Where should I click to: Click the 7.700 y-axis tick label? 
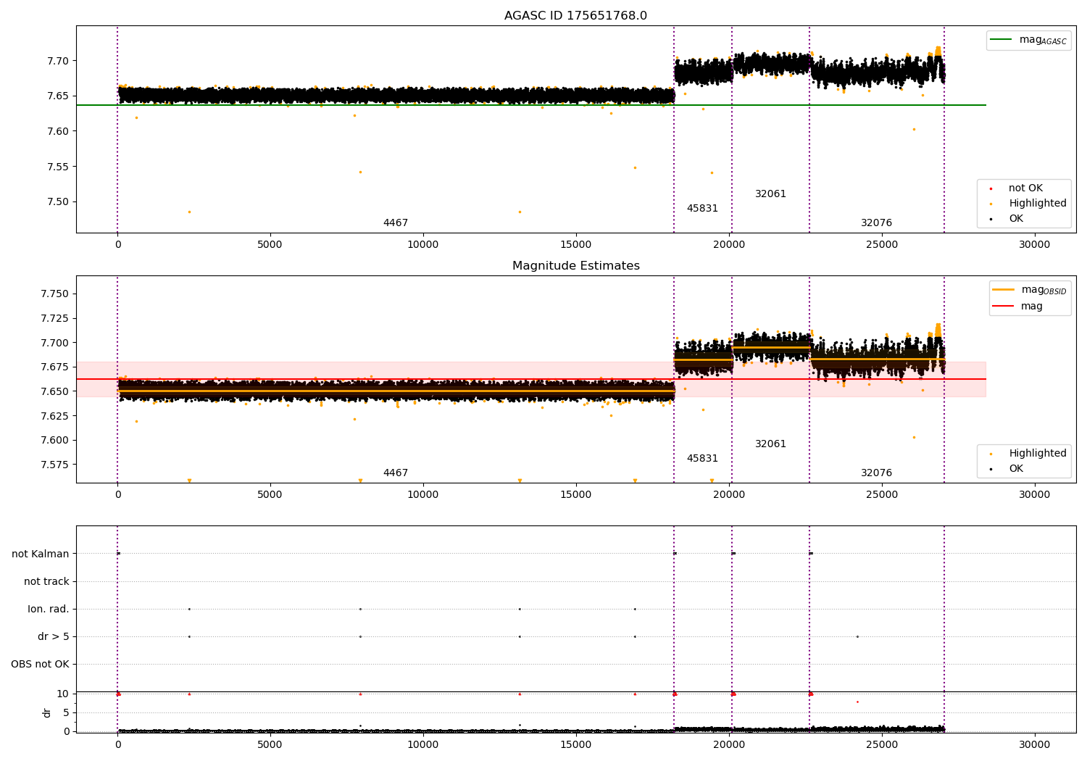pos(55,343)
